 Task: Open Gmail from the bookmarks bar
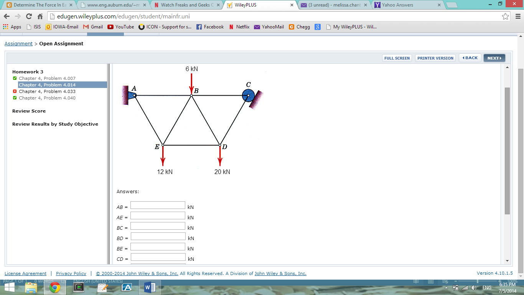[92, 27]
